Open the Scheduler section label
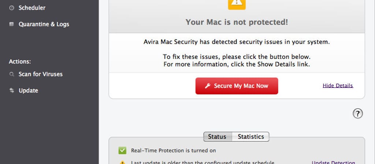Image resolution: width=375 pixels, height=164 pixels. pyautogui.click(x=32, y=8)
